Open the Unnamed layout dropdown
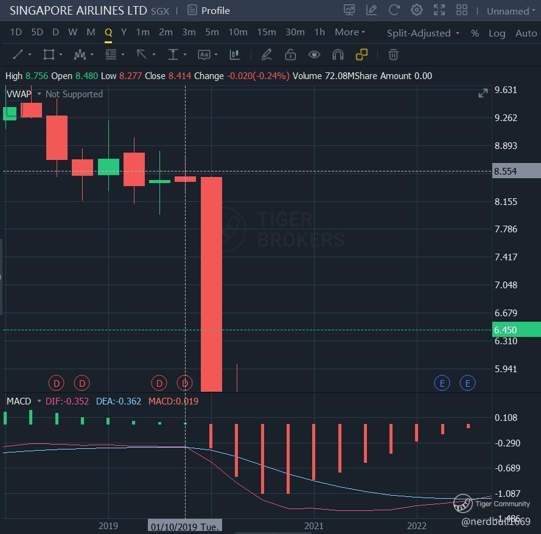Viewport: 541px width, 534px height. click(511, 11)
